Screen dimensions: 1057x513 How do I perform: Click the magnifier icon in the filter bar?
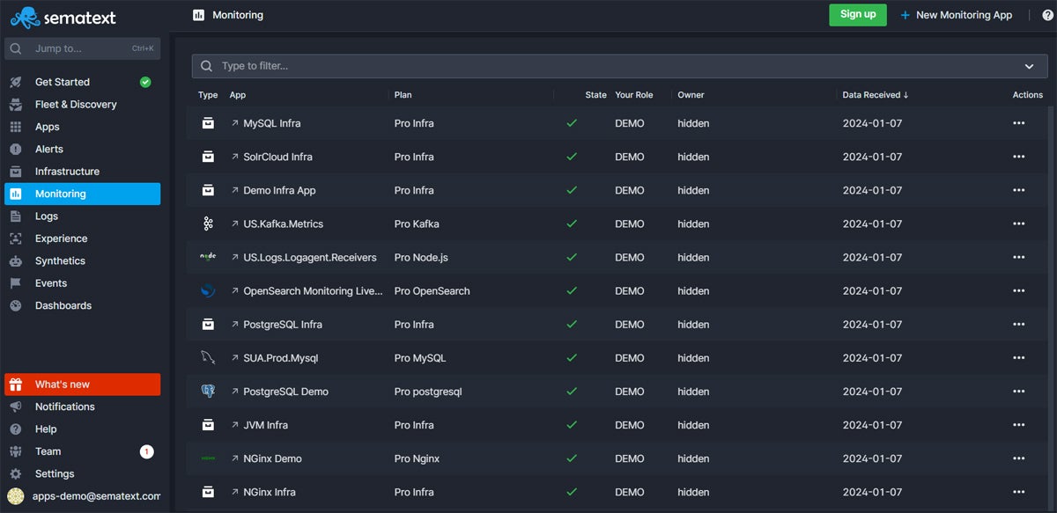pyautogui.click(x=205, y=66)
